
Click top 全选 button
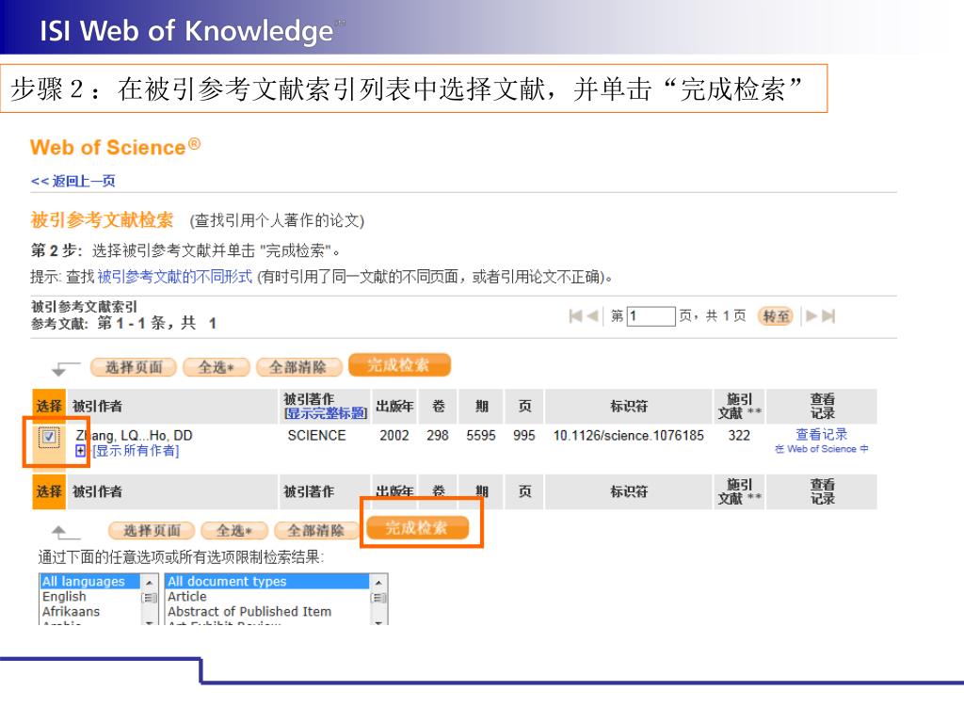[x=217, y=367]
